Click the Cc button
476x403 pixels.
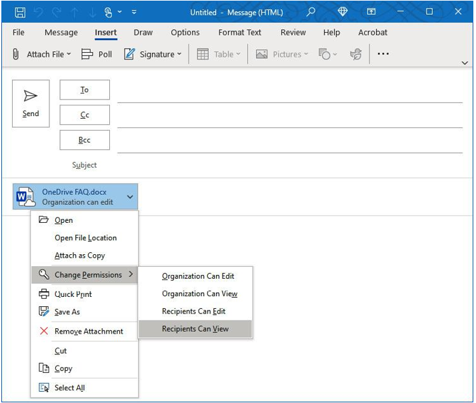(85, 115)
